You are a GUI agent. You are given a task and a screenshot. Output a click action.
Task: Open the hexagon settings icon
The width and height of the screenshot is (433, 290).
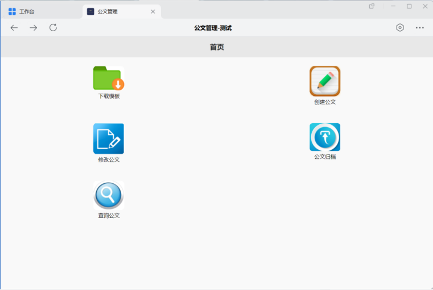(400, 28)
